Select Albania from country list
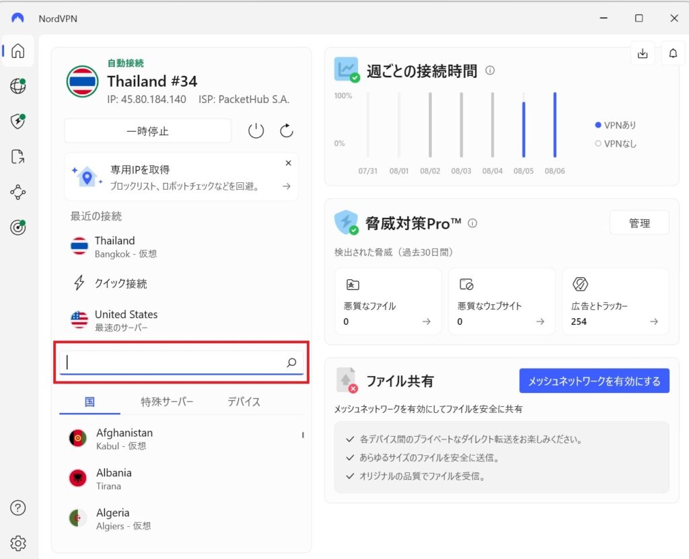 click(x=181, y=479)
